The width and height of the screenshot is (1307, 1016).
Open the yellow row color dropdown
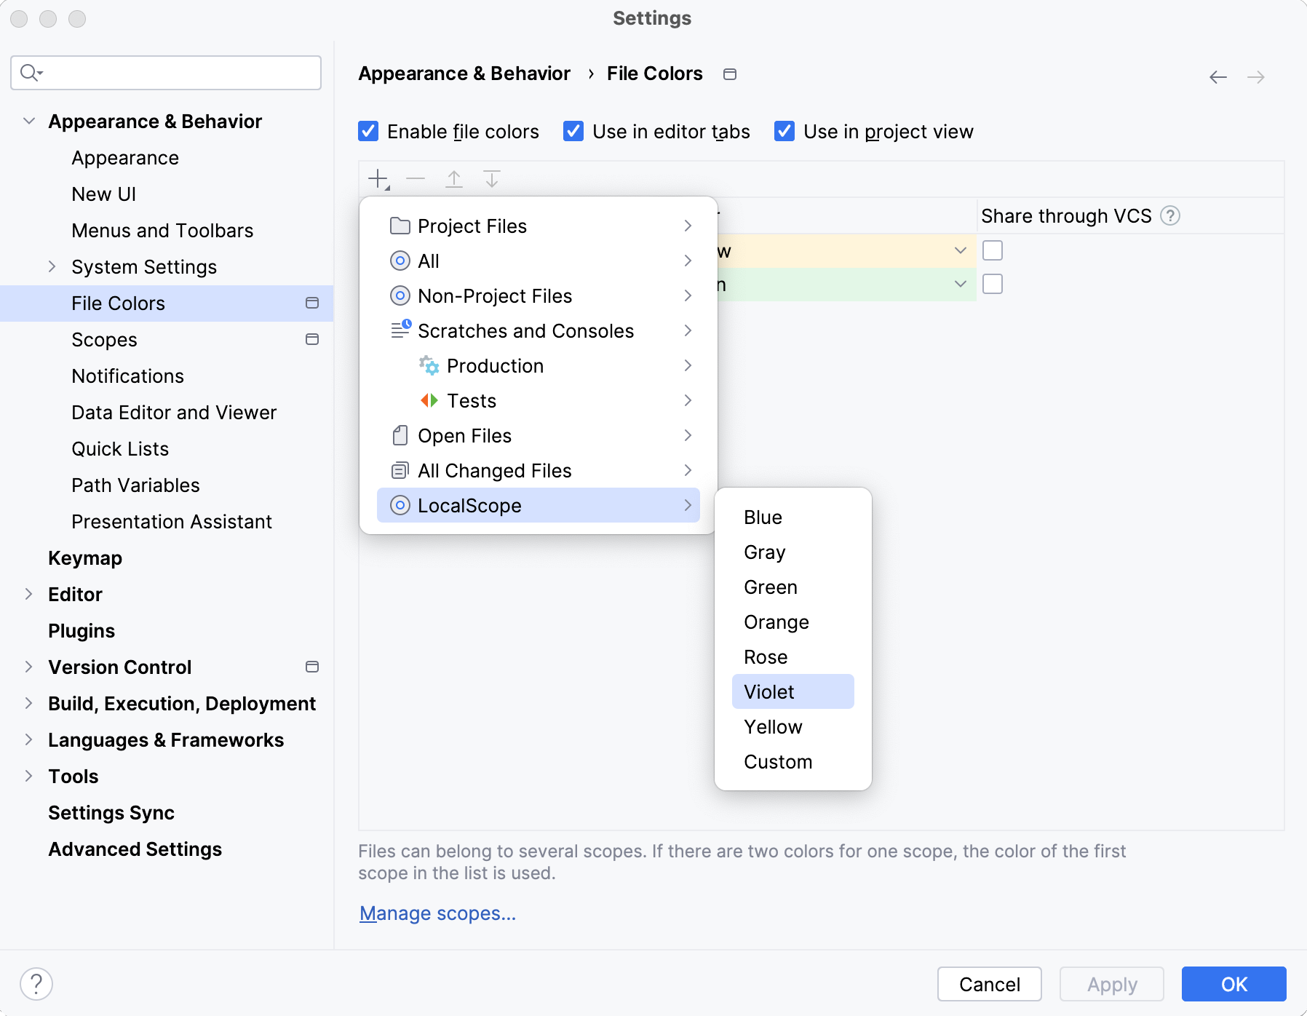(961, 251)
